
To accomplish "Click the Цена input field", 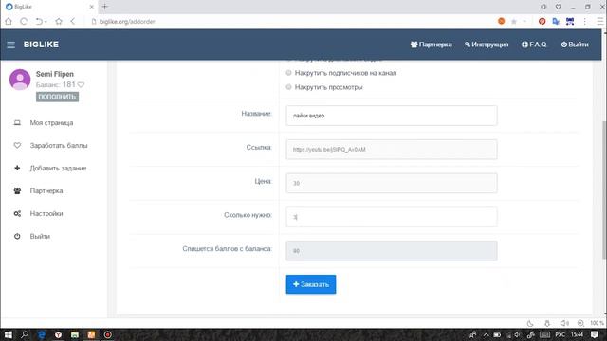I will click(x=392, y=183).
